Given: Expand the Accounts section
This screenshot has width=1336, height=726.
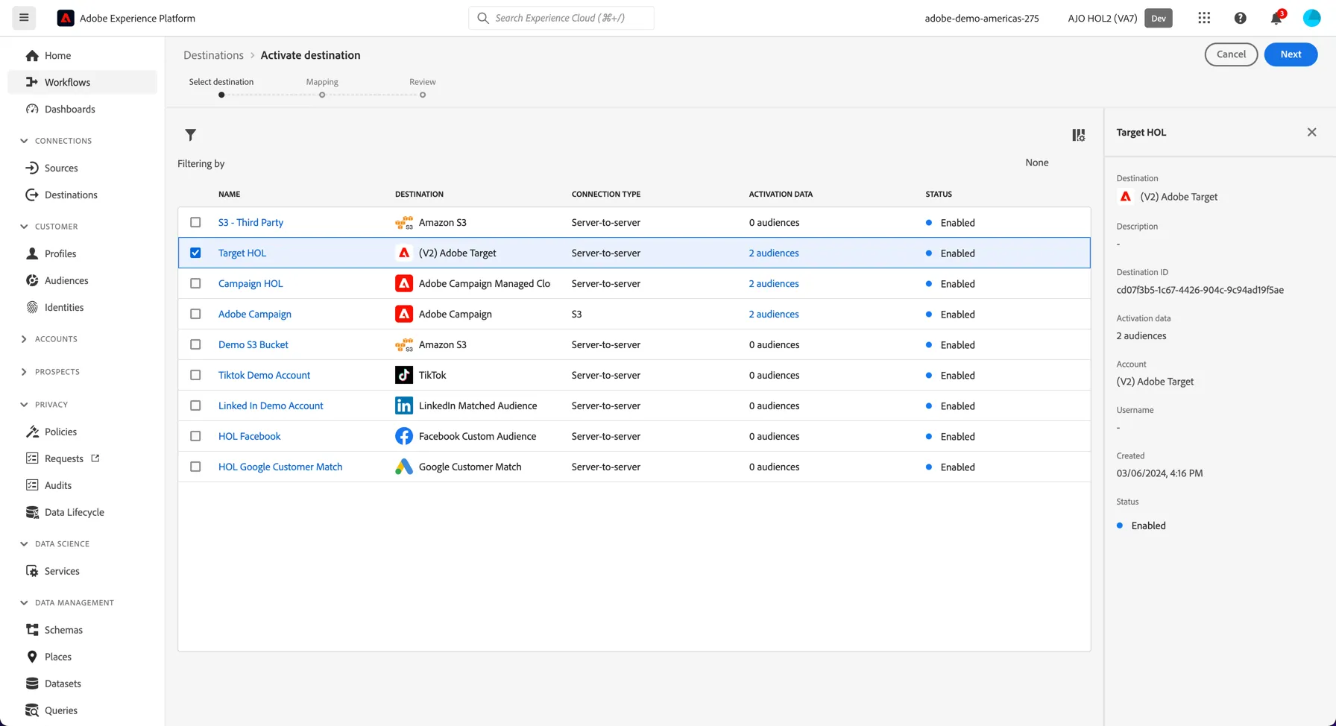Looking at the screenshot, I should coord(24,339).
